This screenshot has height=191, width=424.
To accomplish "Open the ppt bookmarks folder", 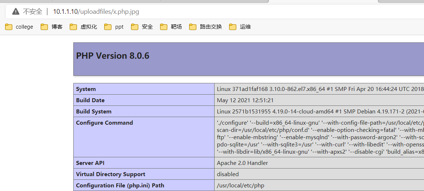I will click(x=114, y=27).
